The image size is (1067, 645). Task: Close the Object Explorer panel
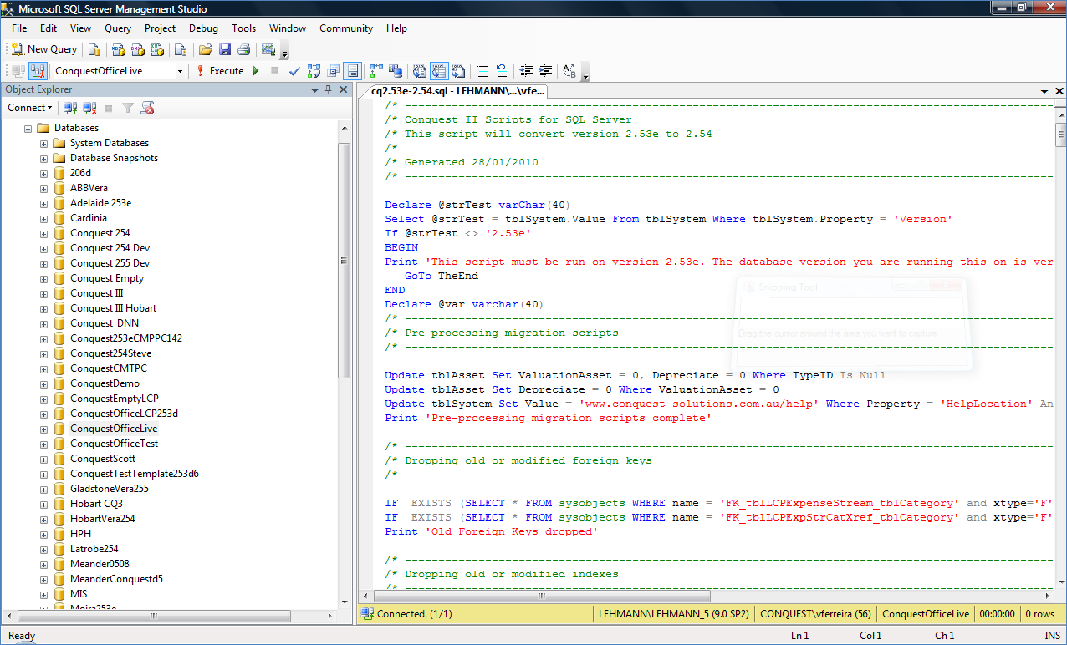tap(344, 89)
